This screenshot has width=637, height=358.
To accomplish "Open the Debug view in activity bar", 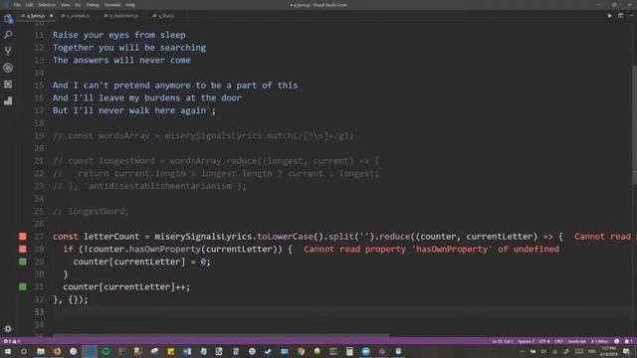I will (x=8, y=68).
